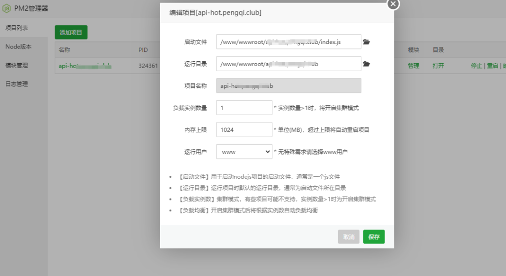
Task: Click the memory limit MB hint text
Action: 321,130
